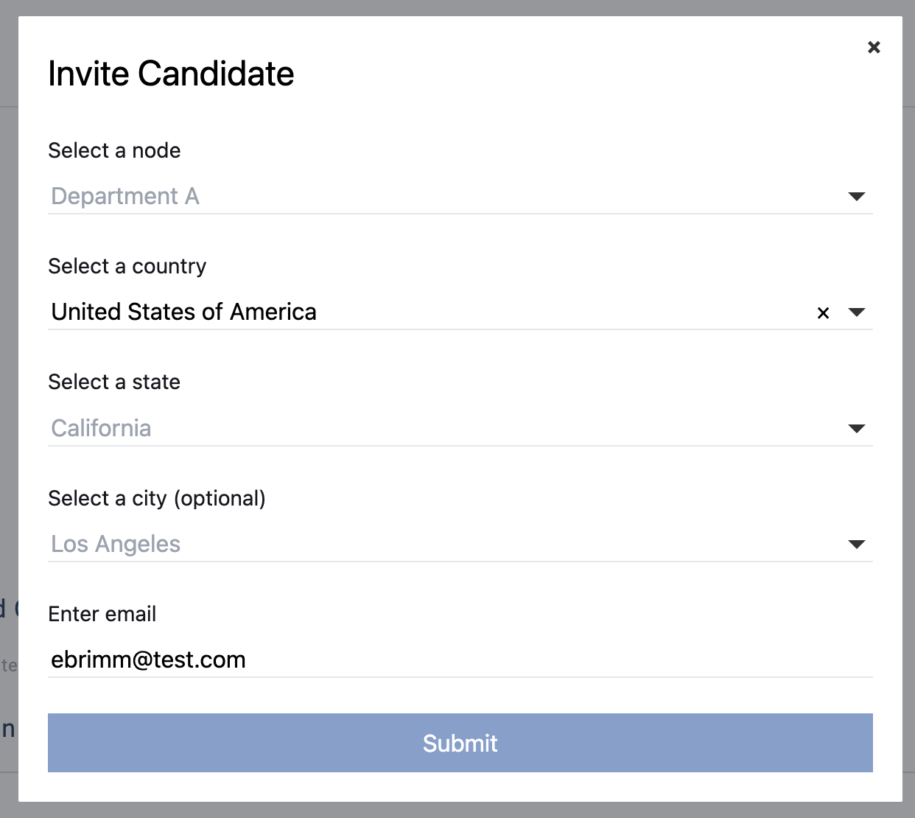Expand the state dropdown arrow
Screen dimensions: 915x818
(856, 429)
